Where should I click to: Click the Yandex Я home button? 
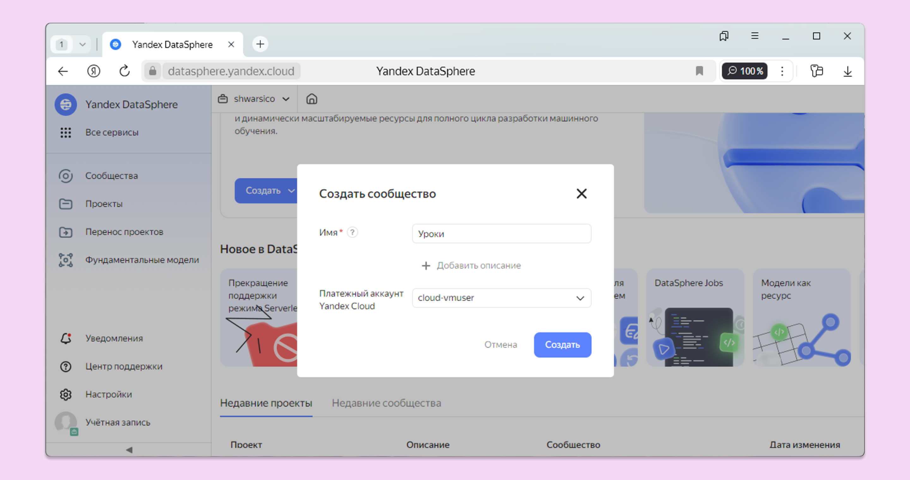click(x=94, y=71)
